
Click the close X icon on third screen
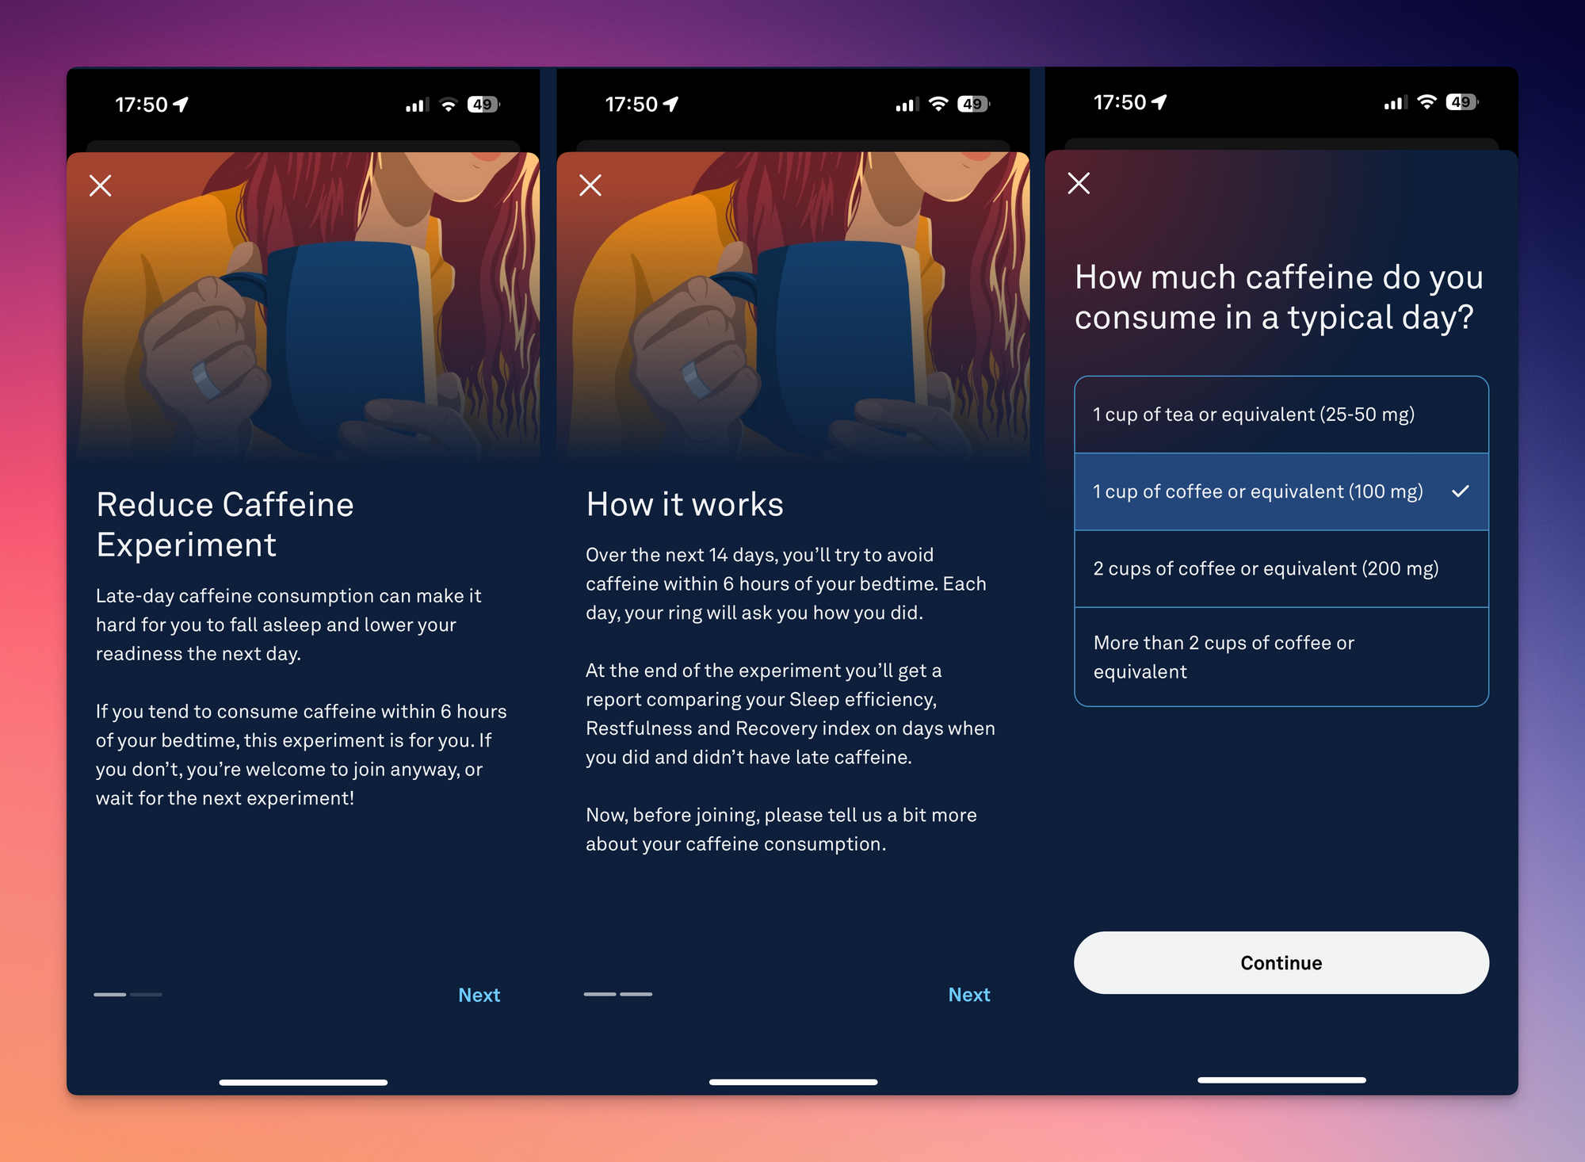pos(1079,183)
